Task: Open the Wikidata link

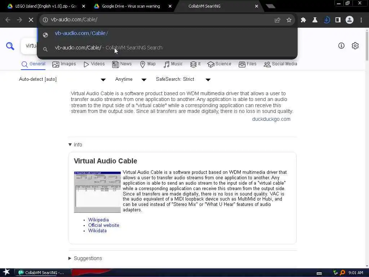Action: [x=97, y=230]
